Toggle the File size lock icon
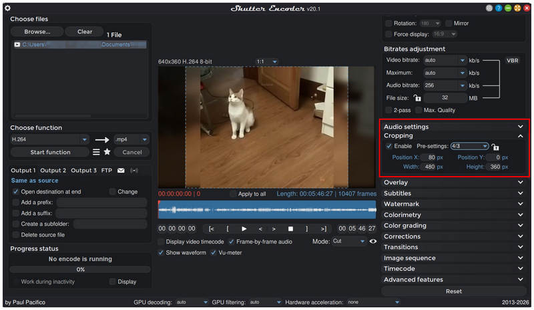Screen dimensions: 534x310 417,98
